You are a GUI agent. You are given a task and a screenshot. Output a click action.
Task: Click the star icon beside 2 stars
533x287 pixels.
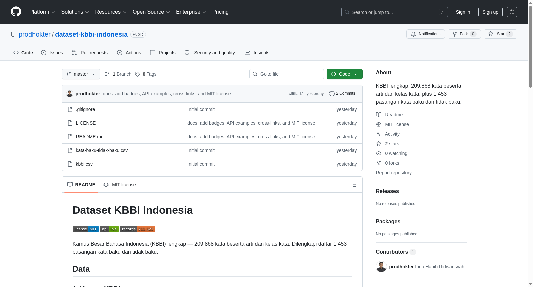(379, 144)
